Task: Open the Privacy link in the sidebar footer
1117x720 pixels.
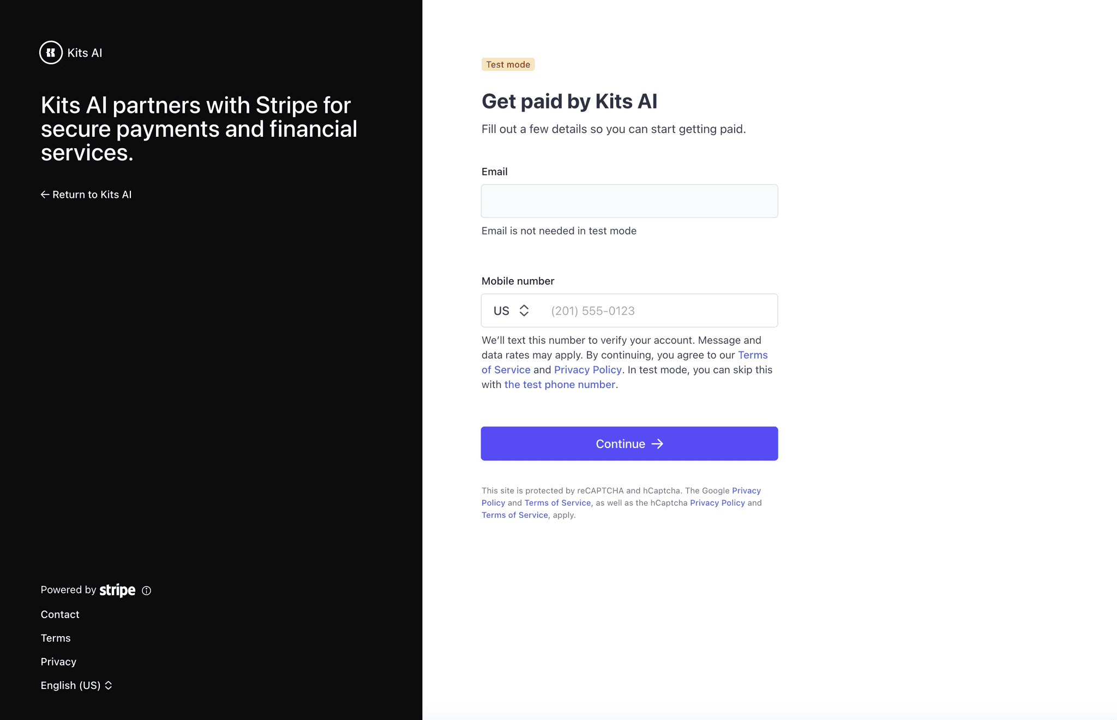Action: (58, 662)
